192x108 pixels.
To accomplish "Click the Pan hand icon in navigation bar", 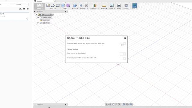I will pos(113,104).
